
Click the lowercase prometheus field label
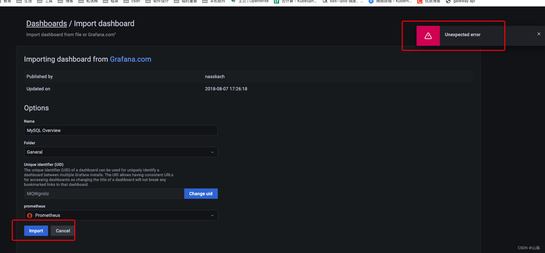pos(35,206)
